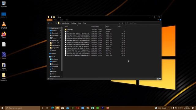Select the 547 KB NODE file
This screenshot has width=196, height=110.
(x=95, y=38)
